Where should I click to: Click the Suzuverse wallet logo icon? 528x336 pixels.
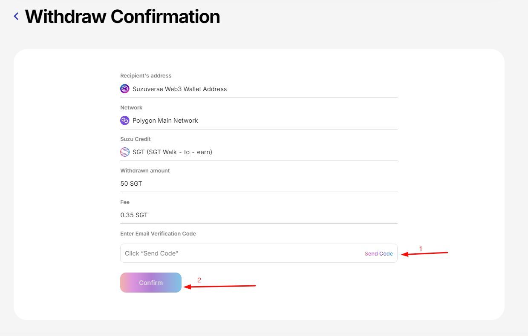(x=124, y=89)
